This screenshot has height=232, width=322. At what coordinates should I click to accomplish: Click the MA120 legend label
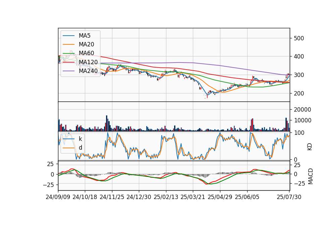88,62
